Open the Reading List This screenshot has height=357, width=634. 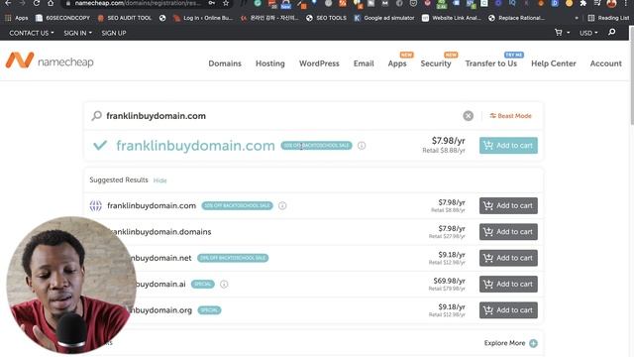[608, 18]
